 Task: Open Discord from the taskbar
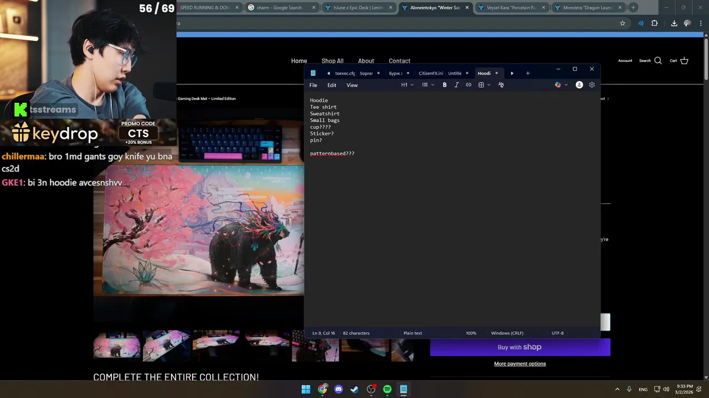338,389
